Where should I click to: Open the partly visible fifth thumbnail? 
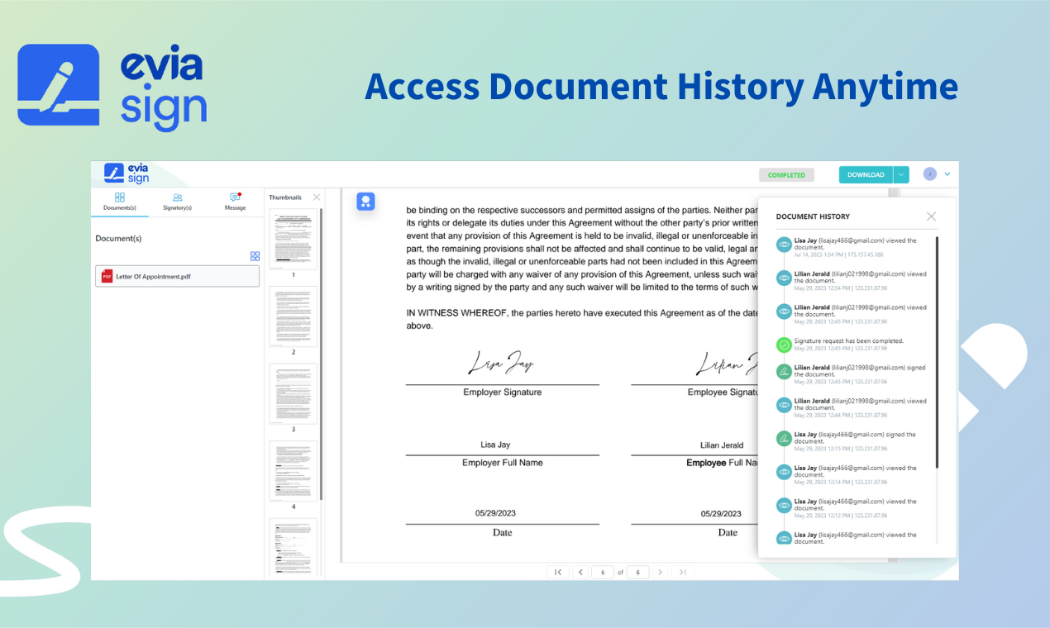click(293, 546)
